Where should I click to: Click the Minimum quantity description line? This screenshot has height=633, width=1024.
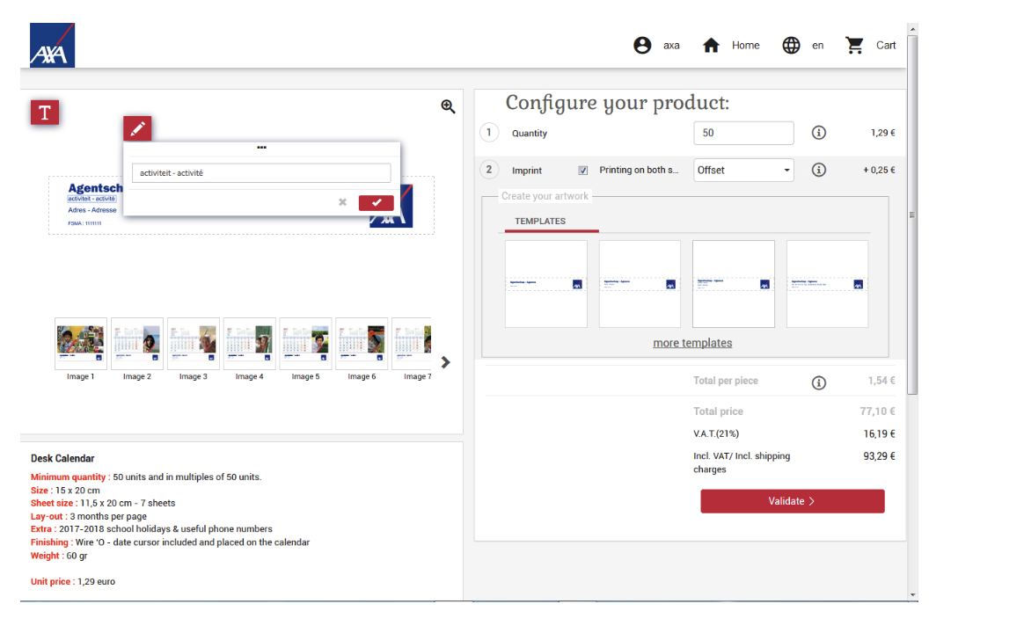click(x=146, y=477)
